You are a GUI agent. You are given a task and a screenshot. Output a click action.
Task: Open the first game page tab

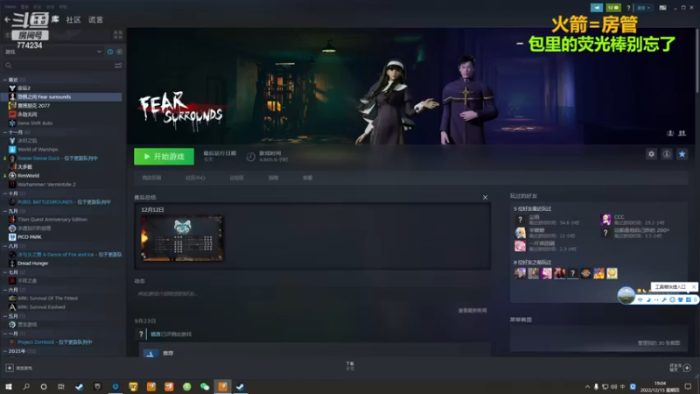151,178
